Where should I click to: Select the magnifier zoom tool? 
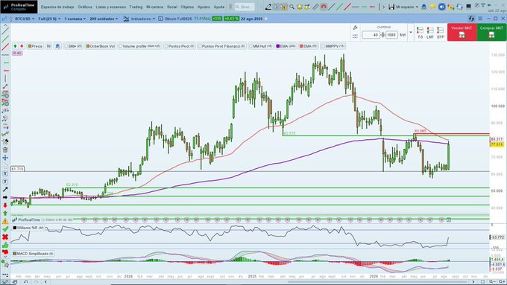coord(292,7)
